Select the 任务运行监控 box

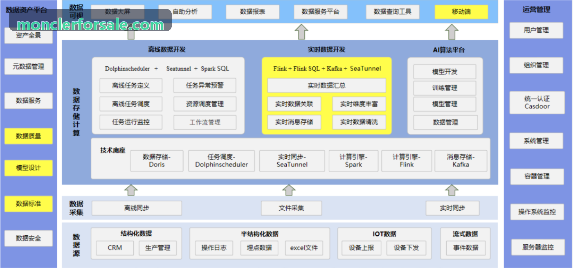click(x=131, y=122)
